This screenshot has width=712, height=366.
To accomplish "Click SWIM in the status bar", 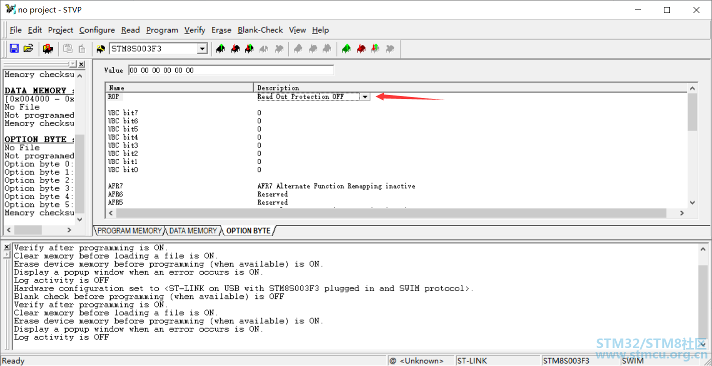I will (632, 360).
